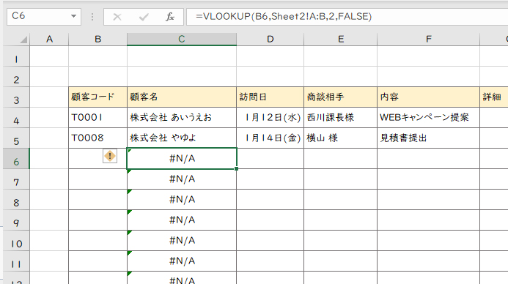
Task: Select row 1 header
Action: (x=16, y=56)
